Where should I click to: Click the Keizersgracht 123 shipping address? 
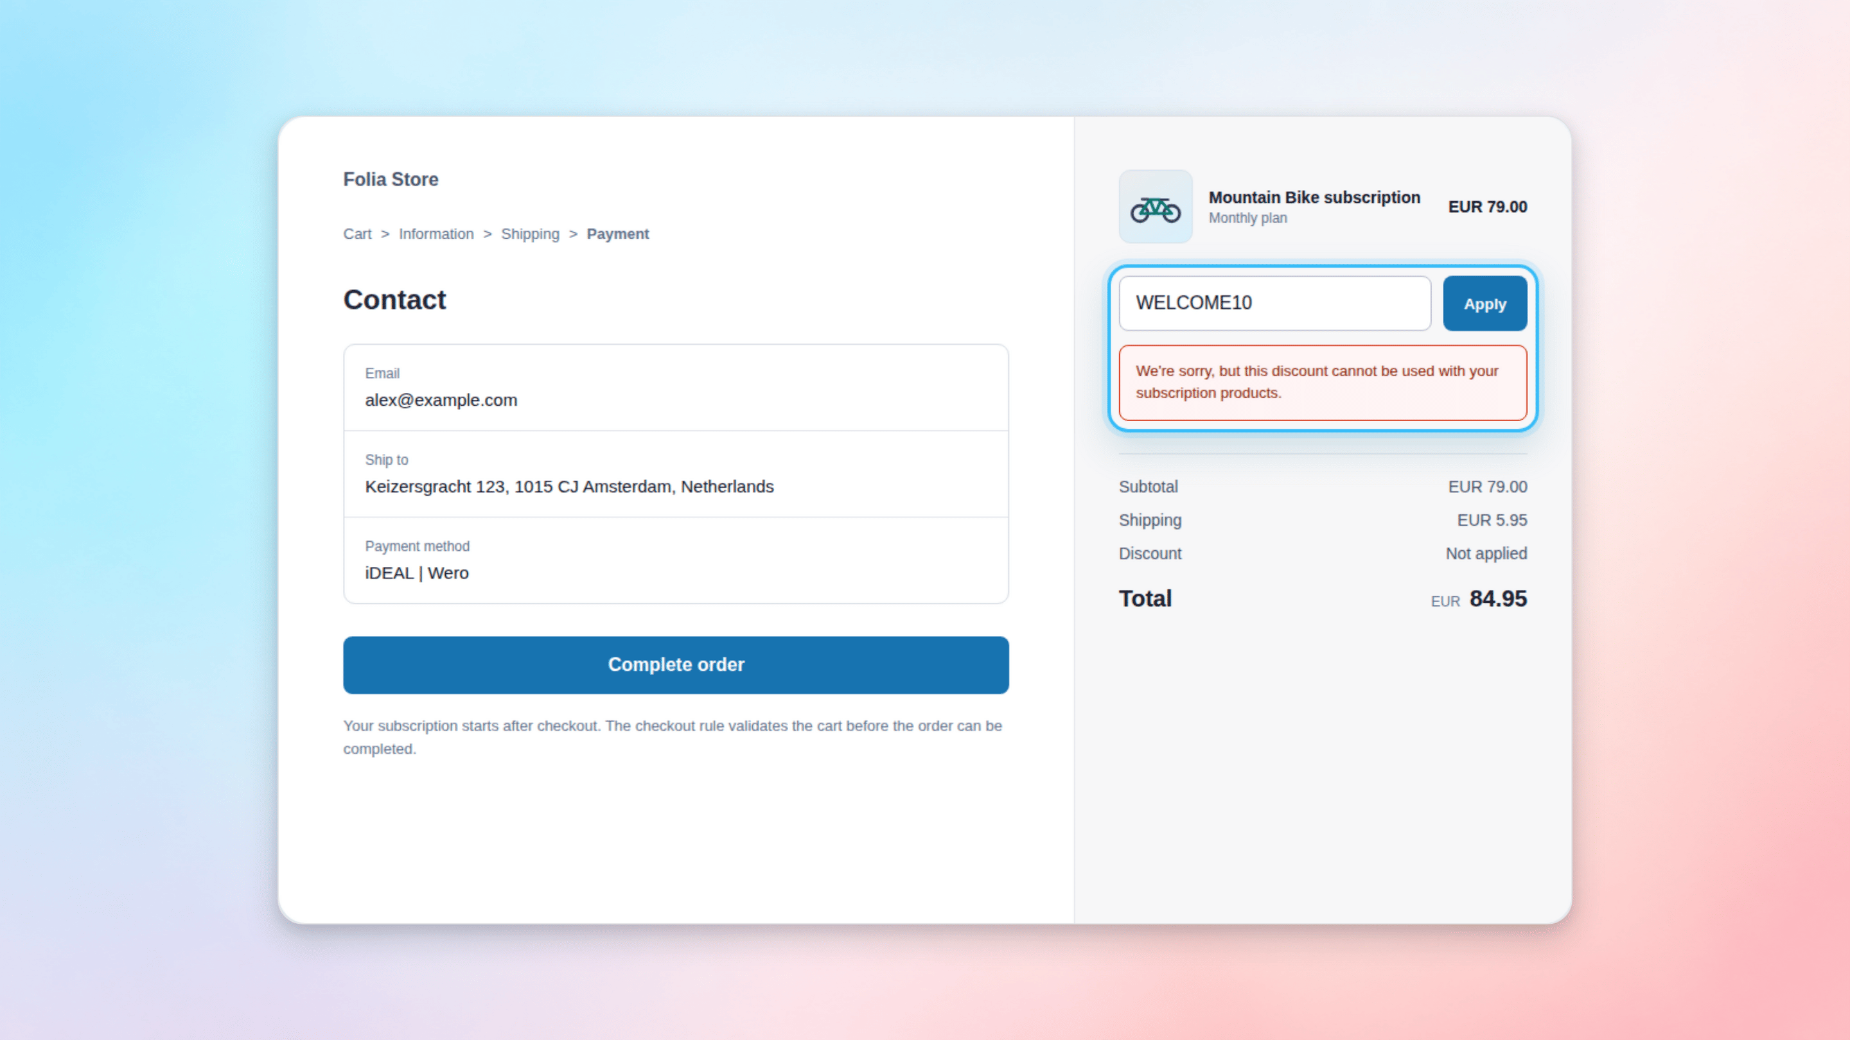[570, 487]
